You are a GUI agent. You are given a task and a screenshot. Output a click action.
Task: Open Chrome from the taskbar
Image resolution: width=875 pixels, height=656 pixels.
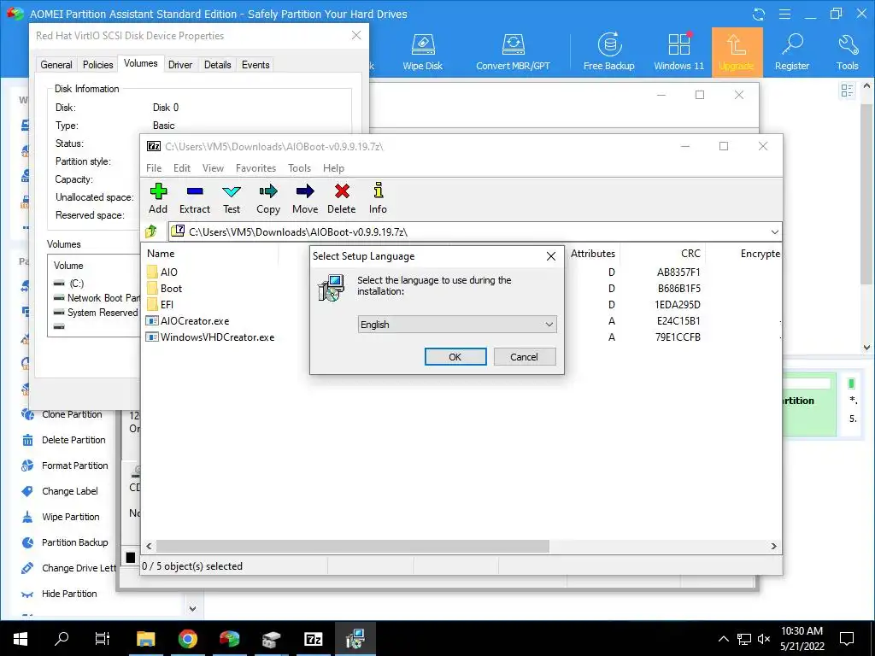click(188, 638)
